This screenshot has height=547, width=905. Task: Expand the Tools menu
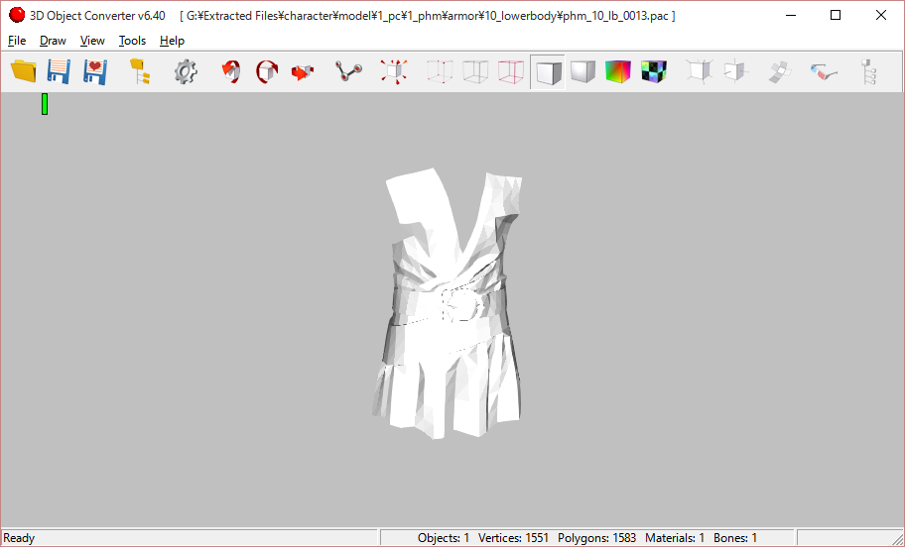(132, 41)
